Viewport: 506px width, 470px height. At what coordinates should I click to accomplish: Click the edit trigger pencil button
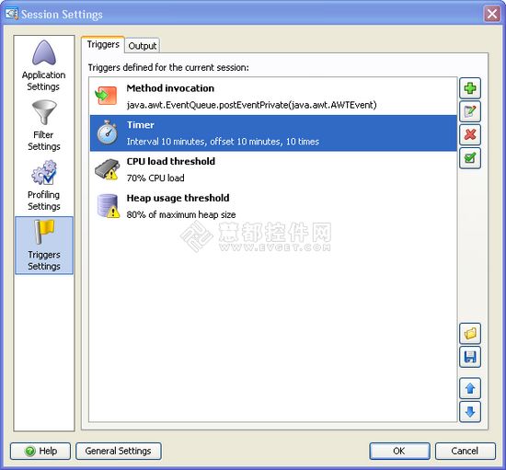pyautogui.click(x=470, y=111)
